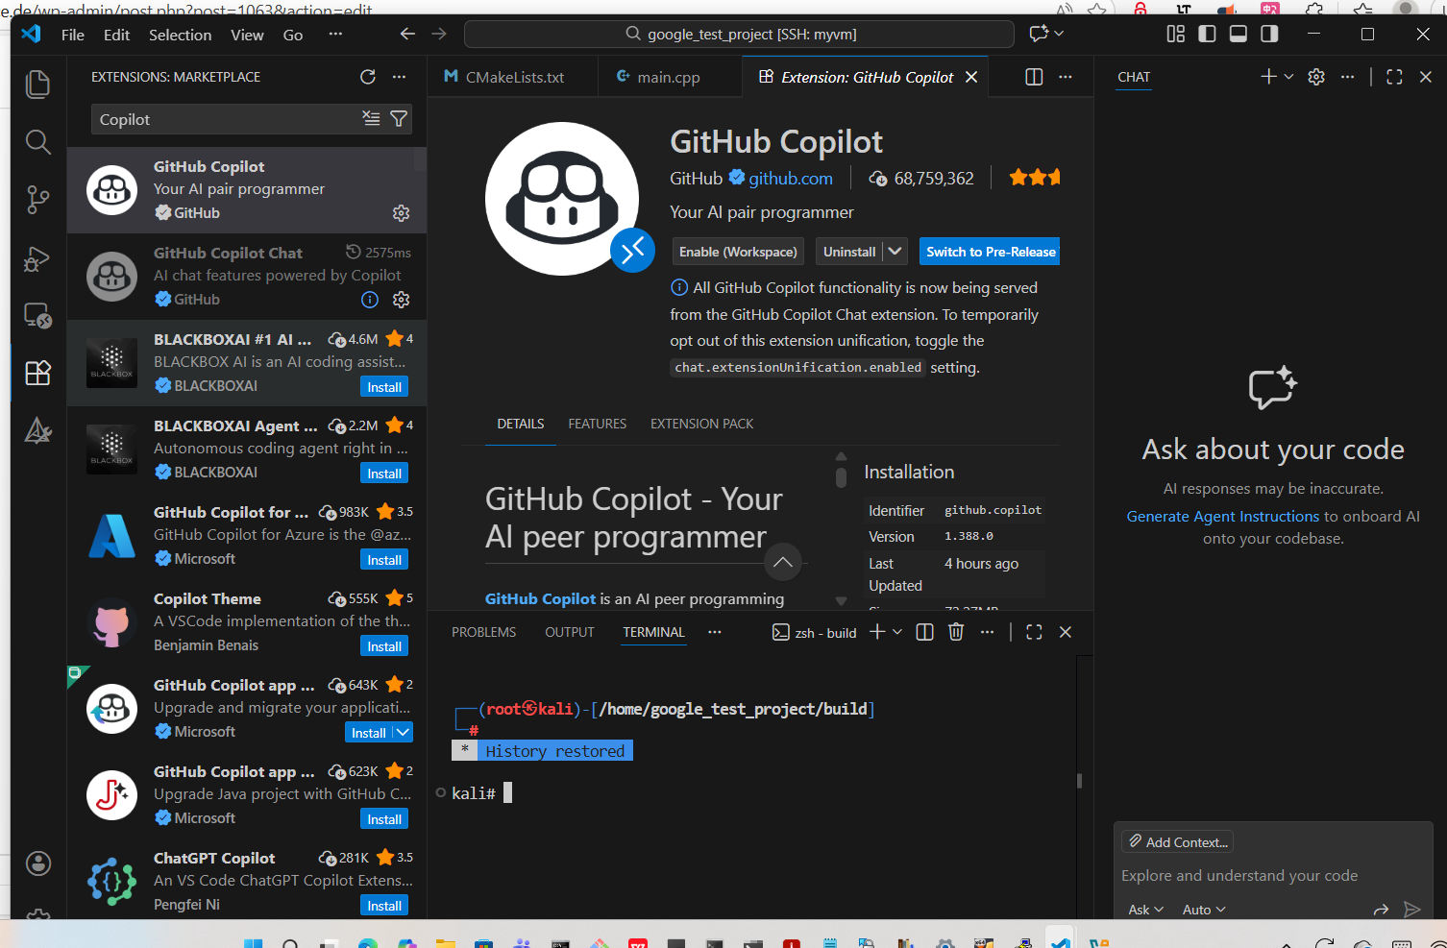Click the filter extensions funnel icon
1447x948 pixels.
[x=399, y=119]
